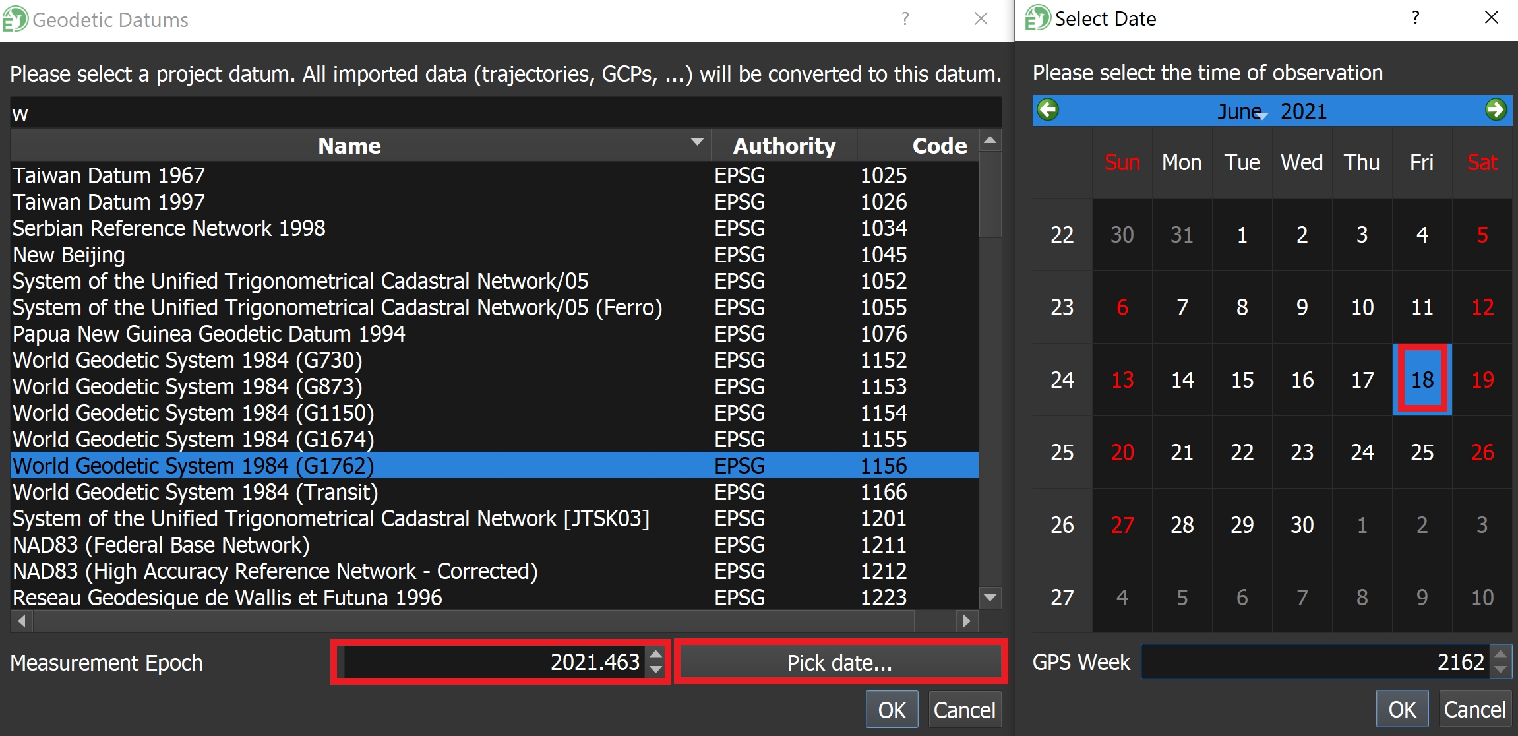Click the help question mark in Geodetic Datums

(x=905, y=19)
